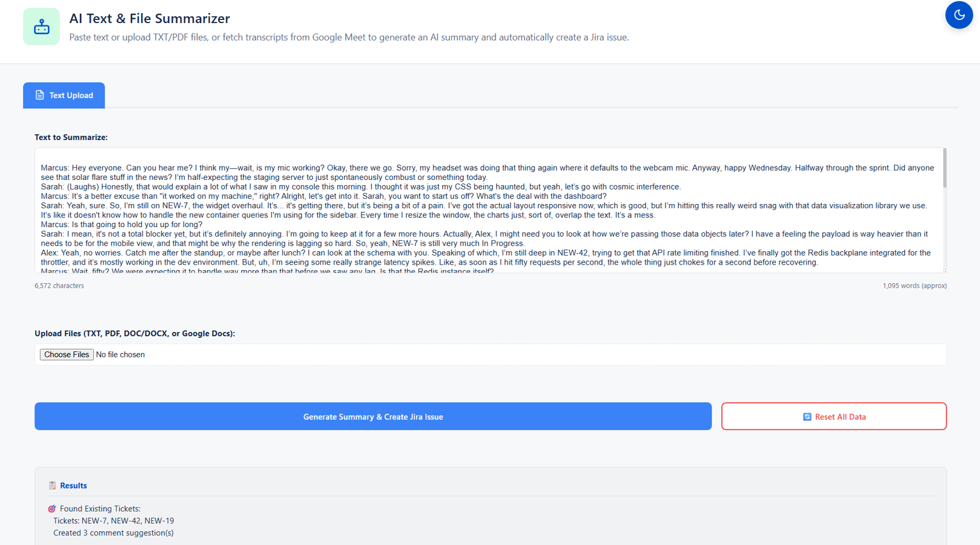Select the Text Upload tab

coord(64,95)
